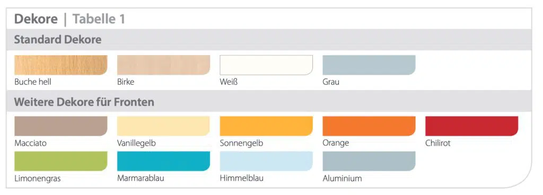Click the Standard Dekore section header
This screenshot has height=195, width=543.
pos(57,40)
